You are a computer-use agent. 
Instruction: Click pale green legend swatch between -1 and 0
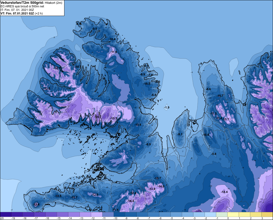pos(222,215)
